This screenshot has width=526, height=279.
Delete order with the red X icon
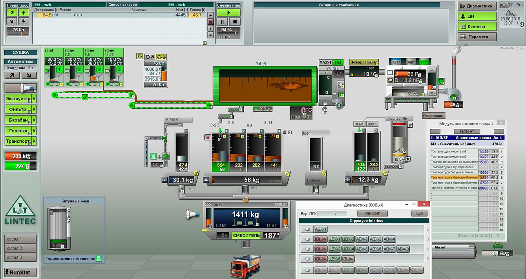[x=210, y=22]
